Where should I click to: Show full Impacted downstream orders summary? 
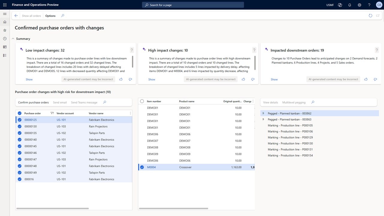(x=274, y=79)
